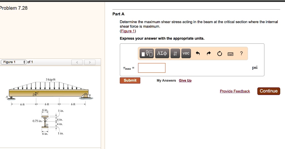Click Provide Feedback link

click(x=235, y=91)
